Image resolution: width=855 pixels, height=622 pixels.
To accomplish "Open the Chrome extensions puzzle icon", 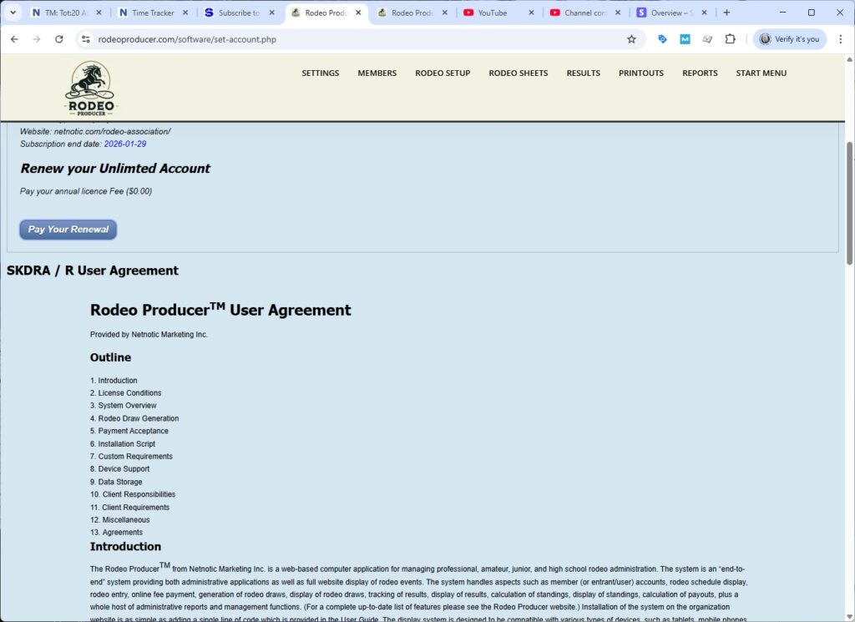I will pyautogui.click(x=728, y=38).
